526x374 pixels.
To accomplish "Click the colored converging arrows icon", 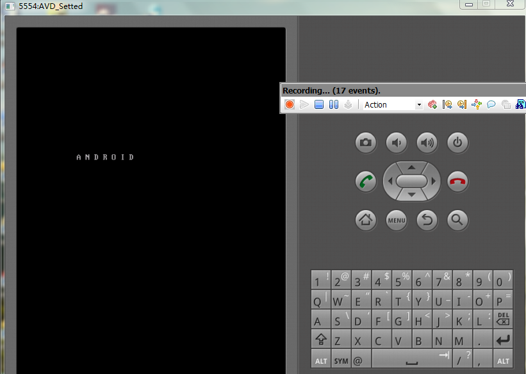I will (x=477, y=104).
